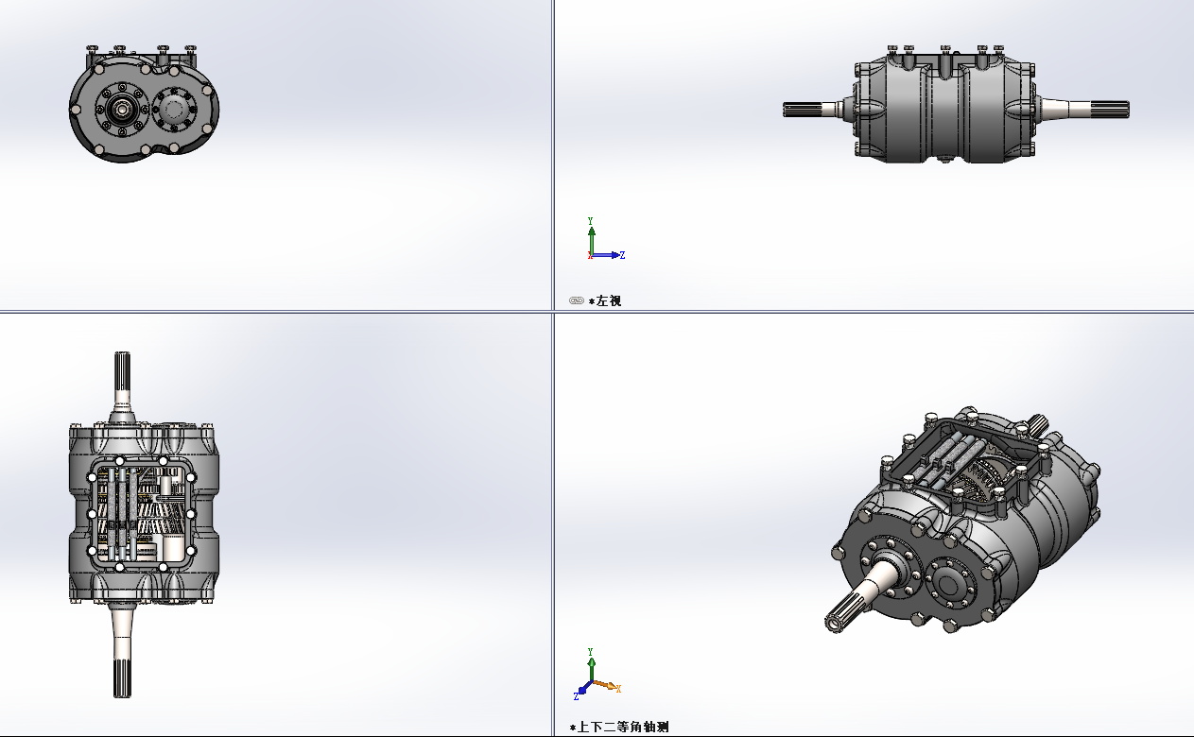
Task: Pick the right splined shaft in 左视 viewport
Action: (1085, 109)
